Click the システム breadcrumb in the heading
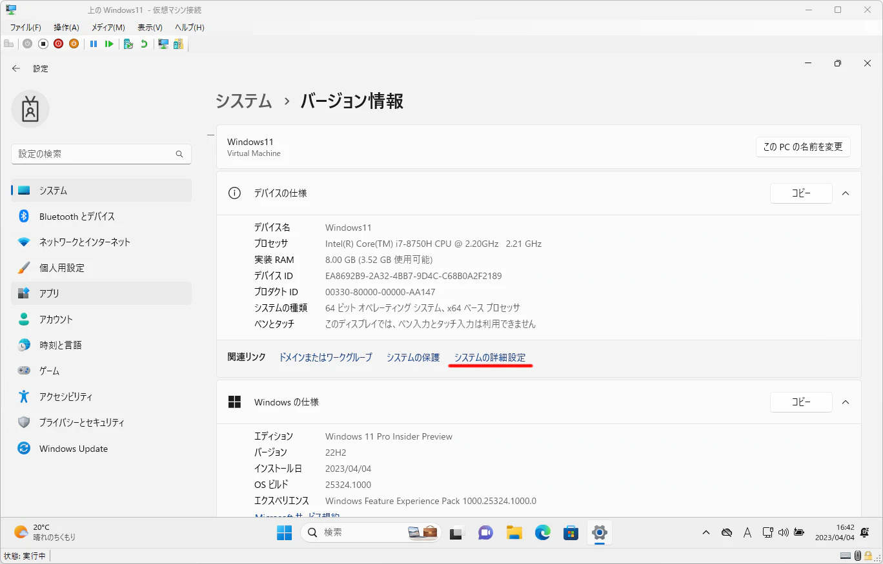The height and width of the screenshot is (564, 883). (x=244, y=101)
